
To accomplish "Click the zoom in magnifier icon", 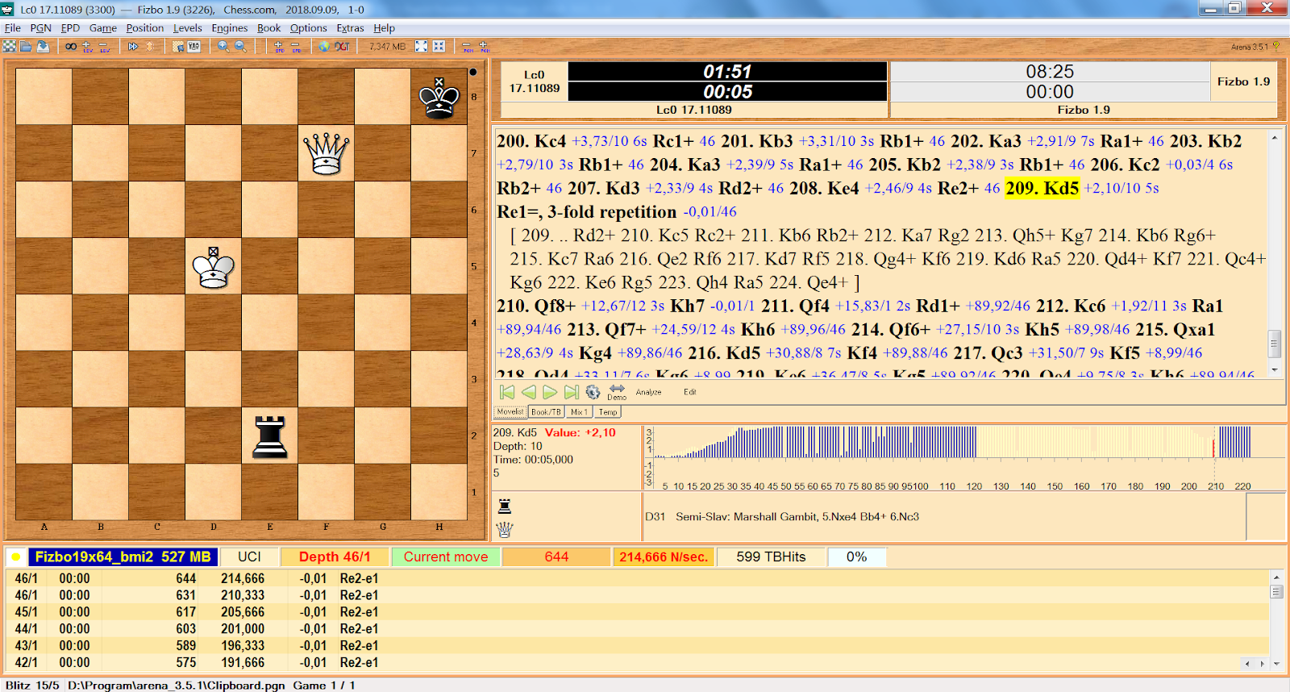I will pos(223,47).
